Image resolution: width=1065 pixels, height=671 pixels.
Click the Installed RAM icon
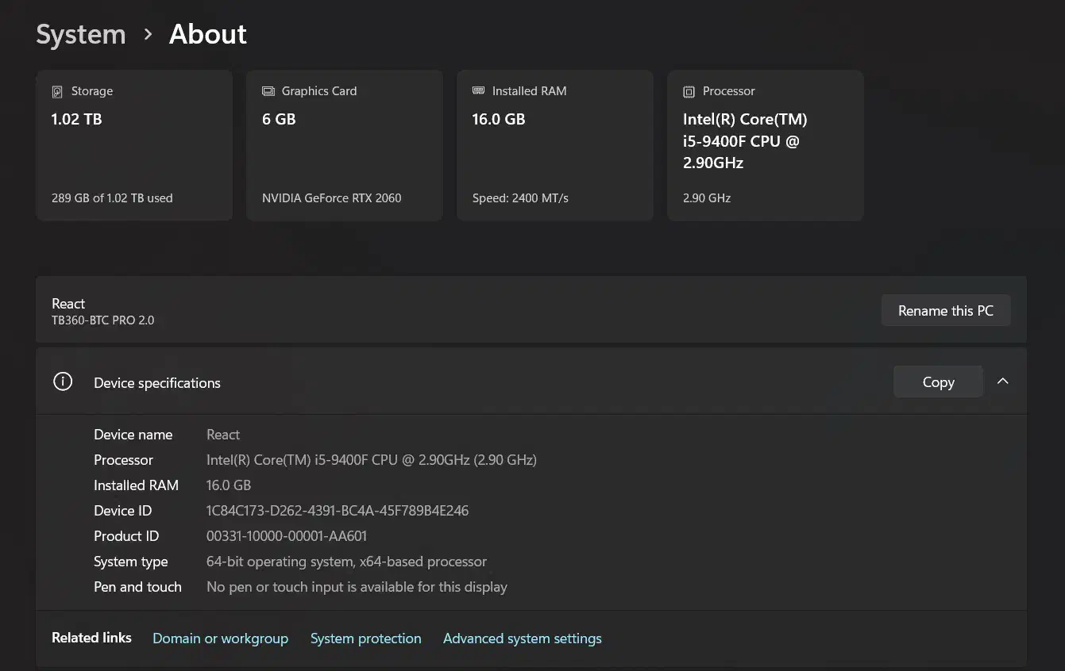(x=477, y=90)
